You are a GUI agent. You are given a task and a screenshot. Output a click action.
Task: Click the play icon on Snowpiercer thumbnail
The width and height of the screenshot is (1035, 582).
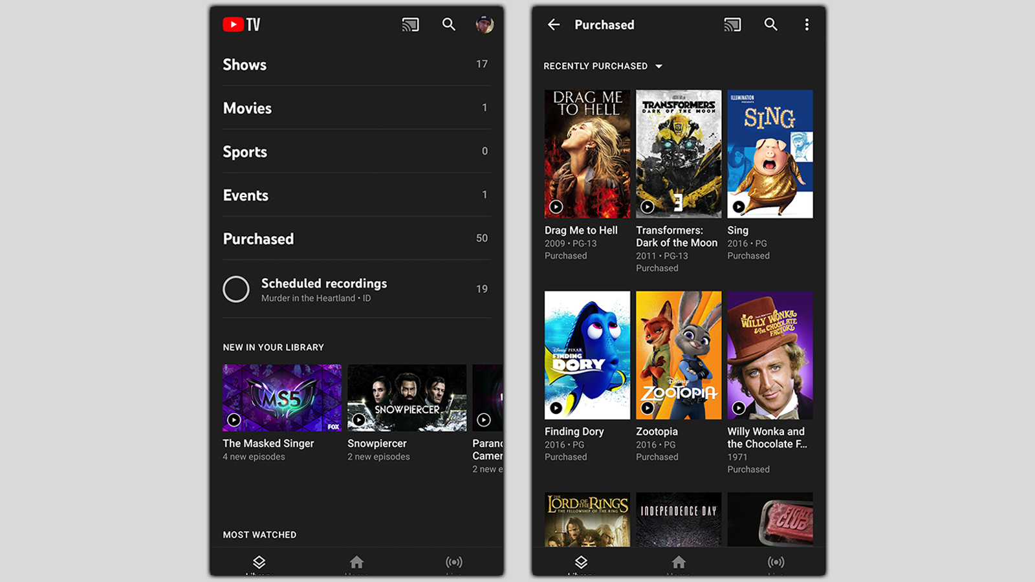pos(359,420)
